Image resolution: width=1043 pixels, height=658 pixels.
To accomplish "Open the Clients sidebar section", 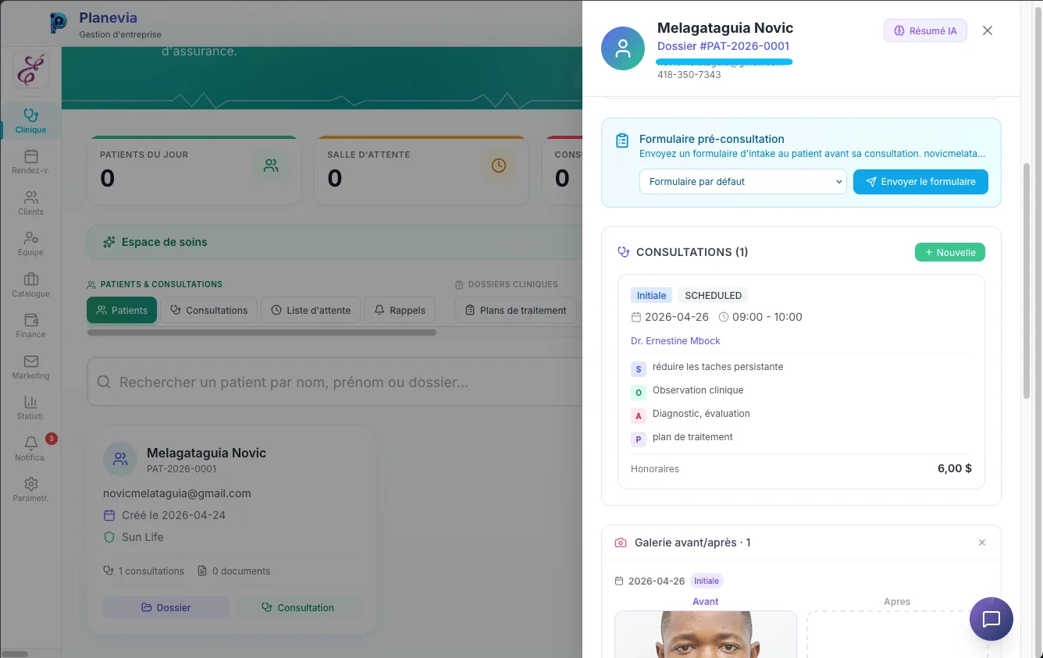I will point(30,203).
